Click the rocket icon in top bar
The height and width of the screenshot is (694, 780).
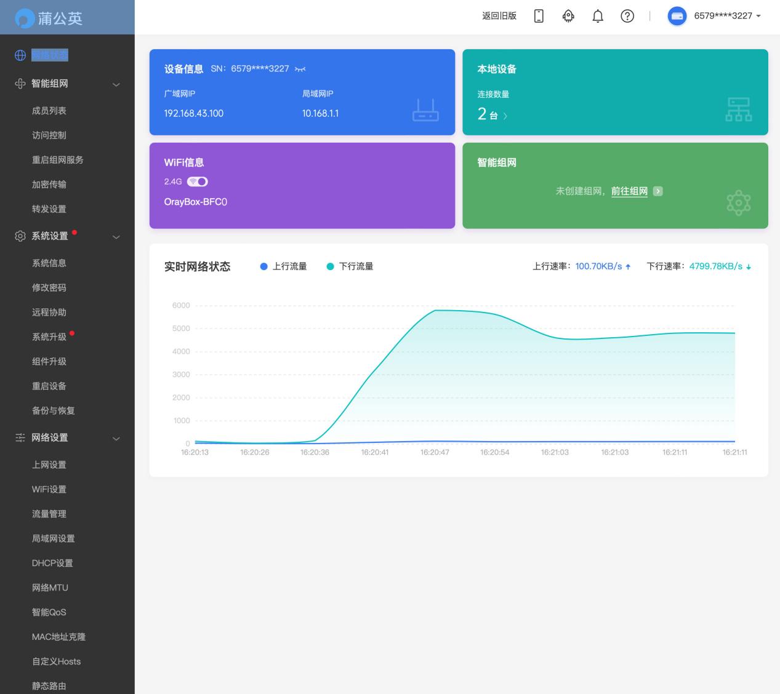pos(568,16)
